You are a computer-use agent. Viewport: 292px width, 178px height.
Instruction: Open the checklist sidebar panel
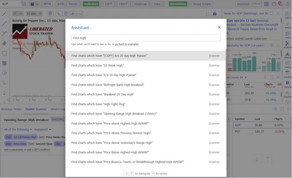coord(287,94)
